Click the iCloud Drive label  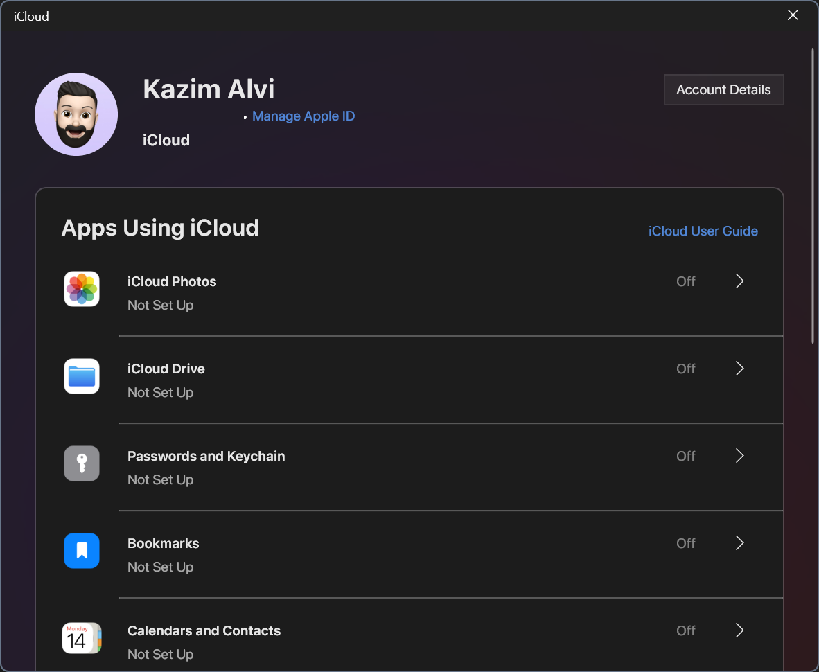click(x=166, y=369)
